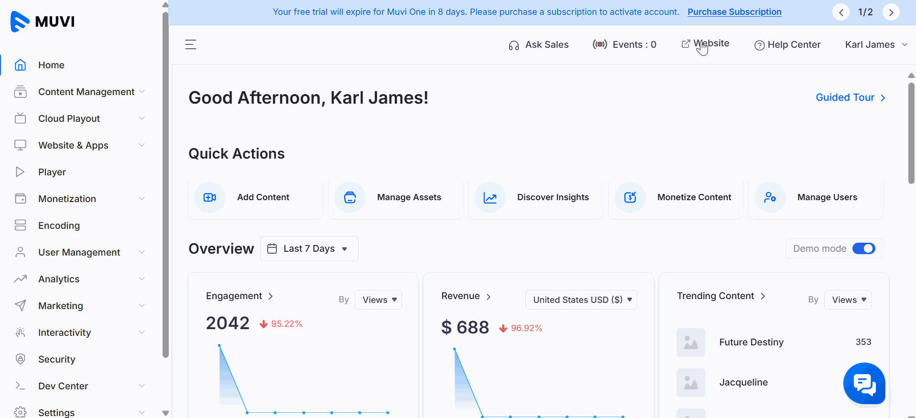
Task: Open the United States USD currency dropdown
Action: click(x=581, y=300)
